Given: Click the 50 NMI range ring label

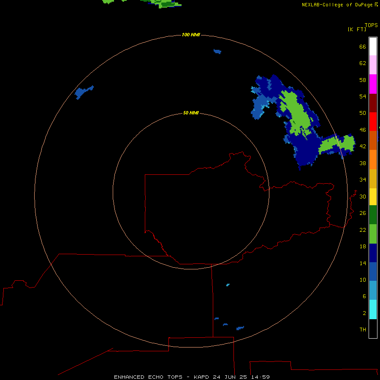Looking at the screenshot, I should [x=191, y=113].
